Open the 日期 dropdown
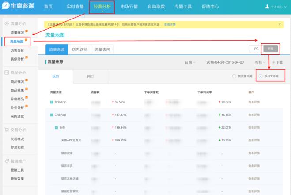The width and height of the screenshot is (291, 195). tap(190, 62)
